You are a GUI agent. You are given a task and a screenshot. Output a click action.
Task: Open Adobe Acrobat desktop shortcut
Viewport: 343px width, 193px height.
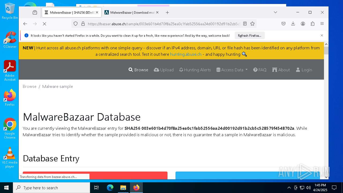[10, 71]
